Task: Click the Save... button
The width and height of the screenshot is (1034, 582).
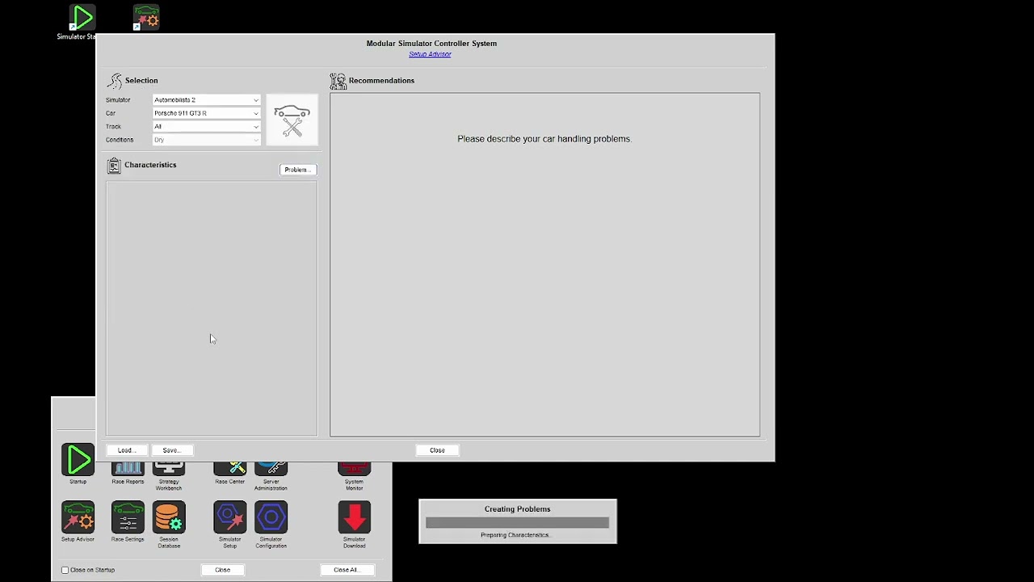Action: pos(172,450)
